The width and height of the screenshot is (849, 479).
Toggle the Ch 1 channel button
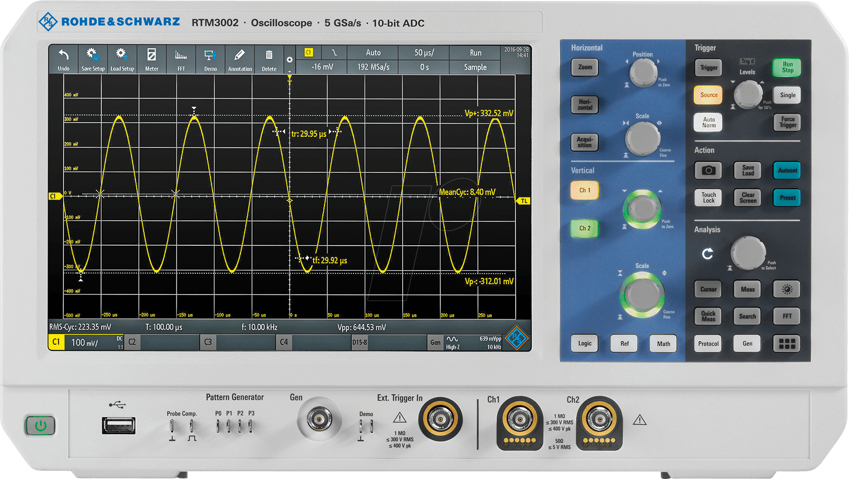coord(584,190)
